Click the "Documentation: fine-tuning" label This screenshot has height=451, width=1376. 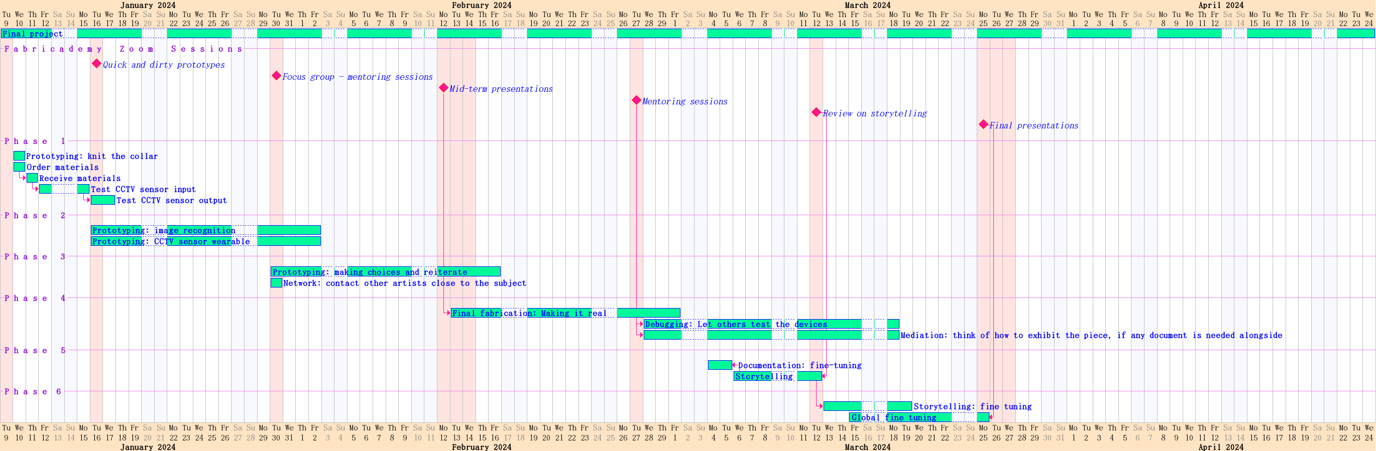tap(799, 366)
